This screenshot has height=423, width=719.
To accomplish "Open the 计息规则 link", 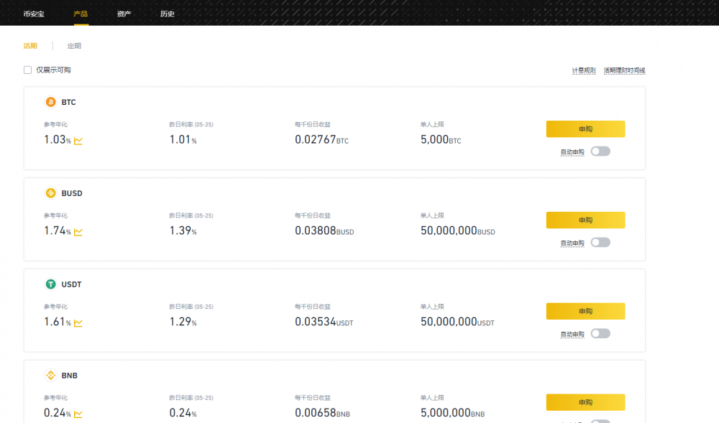I will coord(584,70).
